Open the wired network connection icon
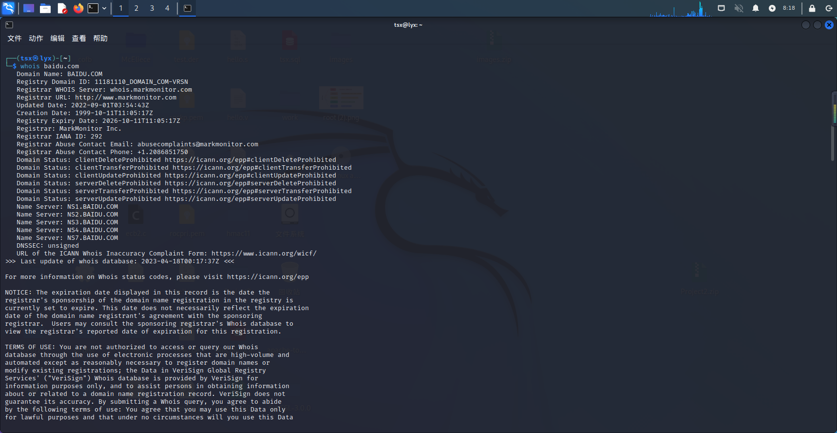Viewport: 837px width, 433px height. click(x=722, y=8)
